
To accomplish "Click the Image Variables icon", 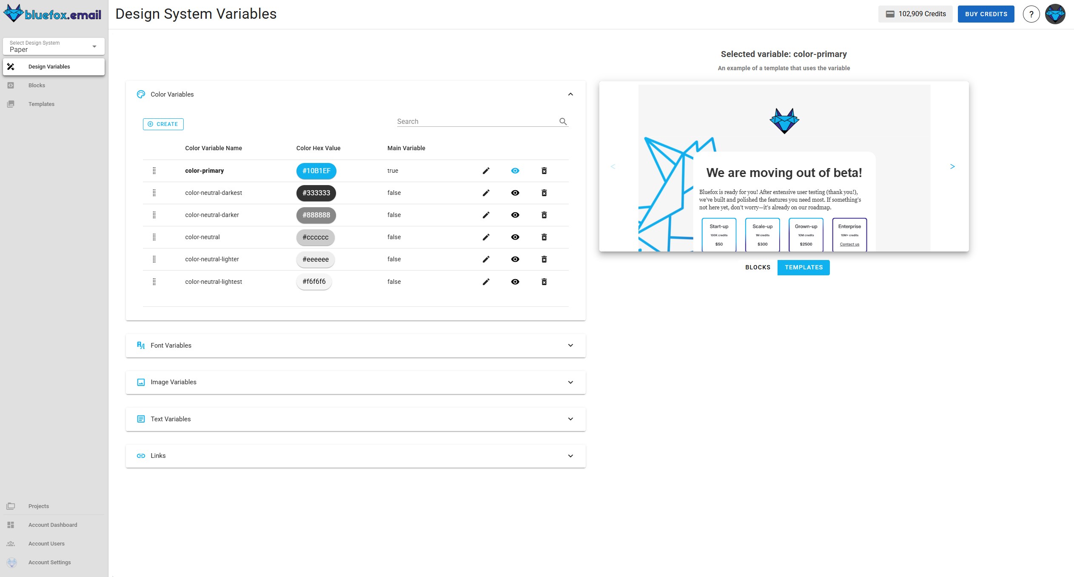I will click(x=141, y=382).
